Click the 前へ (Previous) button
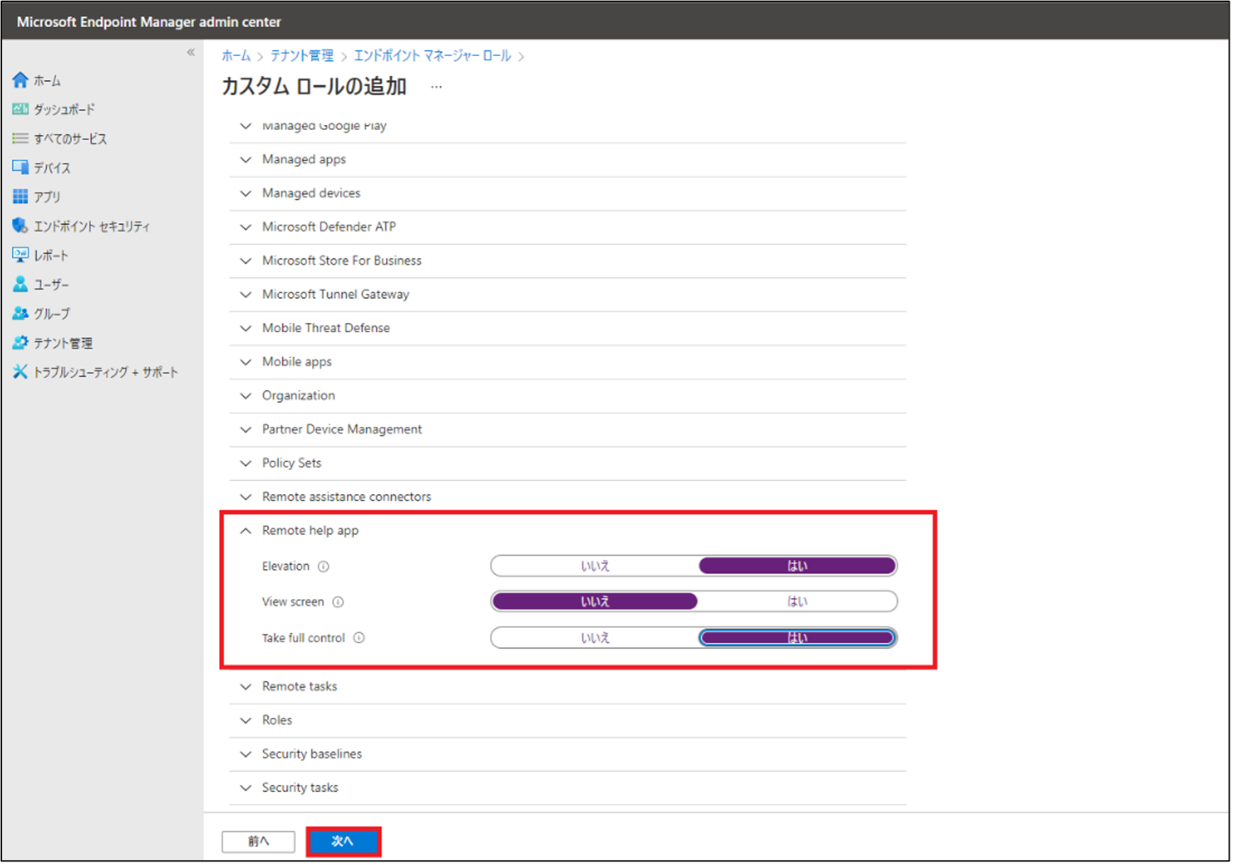The image size is (1233, 865). pyautogui.click(x=258, y=842)
